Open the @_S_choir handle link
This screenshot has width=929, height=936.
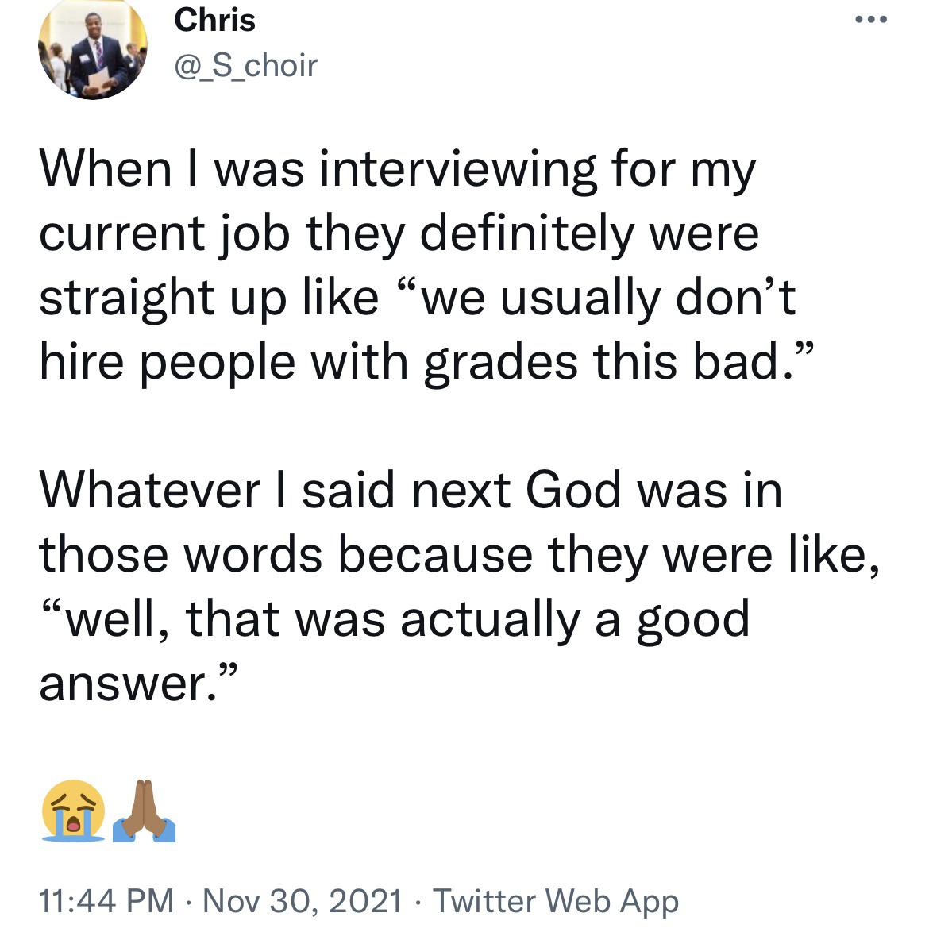[x=245, y=65]
